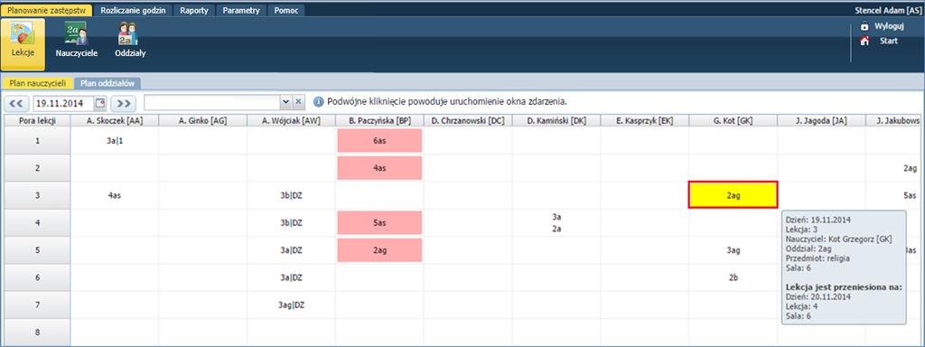Open the calendar date picker icon

[x=99, y=103]
